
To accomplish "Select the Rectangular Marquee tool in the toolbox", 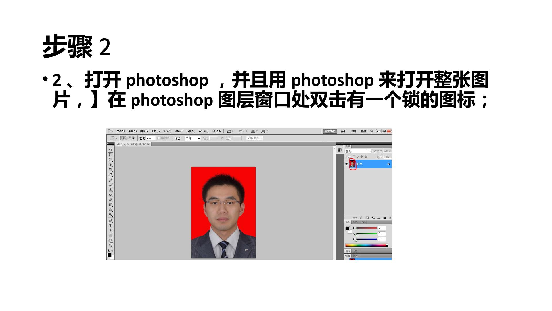I will click(x=110, y=155).
